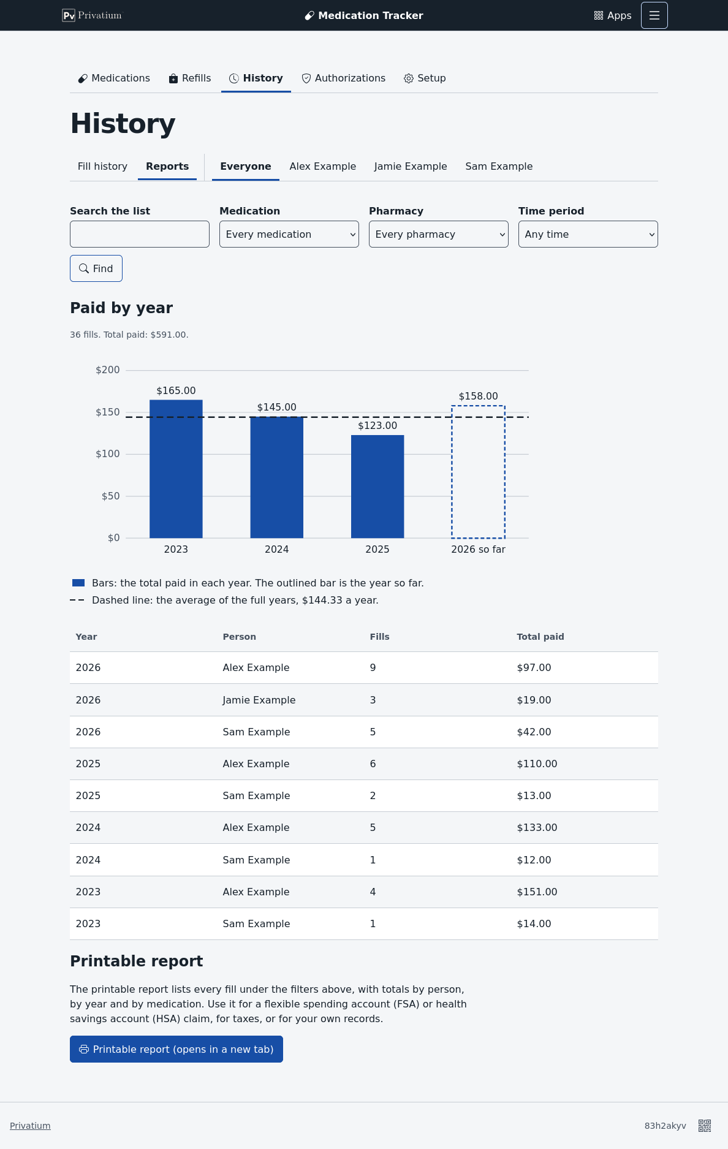Click the pill icon beside Medication Tracker
This screenshot has width=728, height=1149.
pyautogui.click(x=309, y=16)
